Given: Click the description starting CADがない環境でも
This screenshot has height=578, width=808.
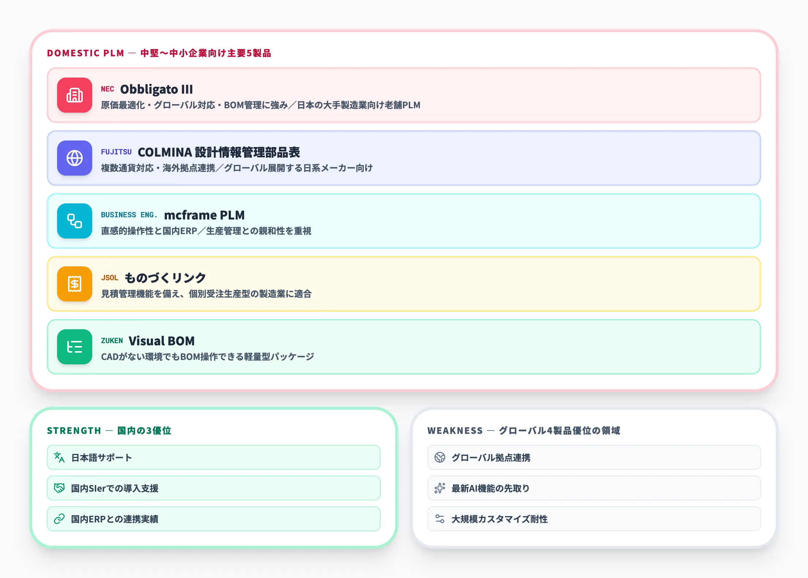Looking at the screenshot, I should point(208,357).
